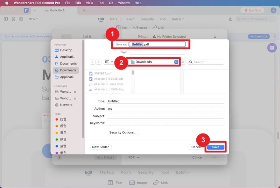Click the Perform OCR button

(x=259, y=36)
